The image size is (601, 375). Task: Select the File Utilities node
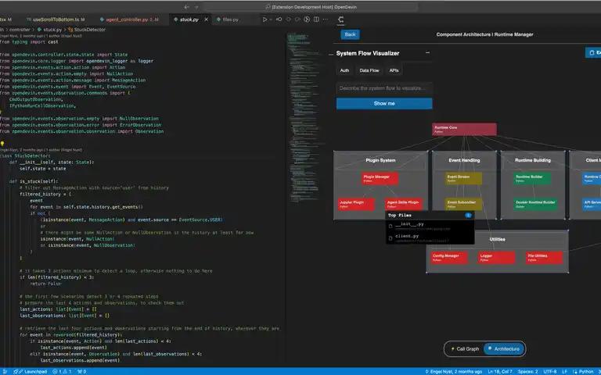click(545, 258)
